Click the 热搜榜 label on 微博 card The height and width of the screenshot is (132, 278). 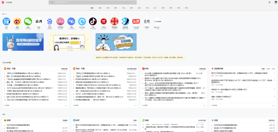(x=65, y=121)
